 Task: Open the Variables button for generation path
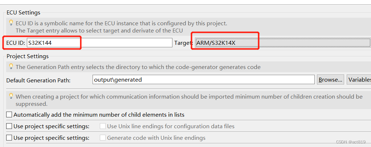click(359, 79)
